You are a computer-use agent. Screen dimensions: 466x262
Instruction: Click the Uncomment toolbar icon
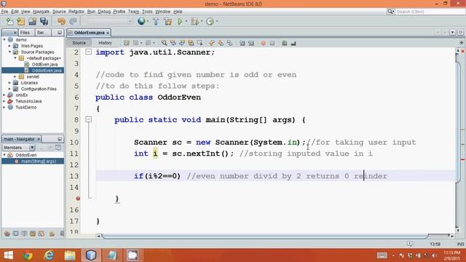click(293, 43)
